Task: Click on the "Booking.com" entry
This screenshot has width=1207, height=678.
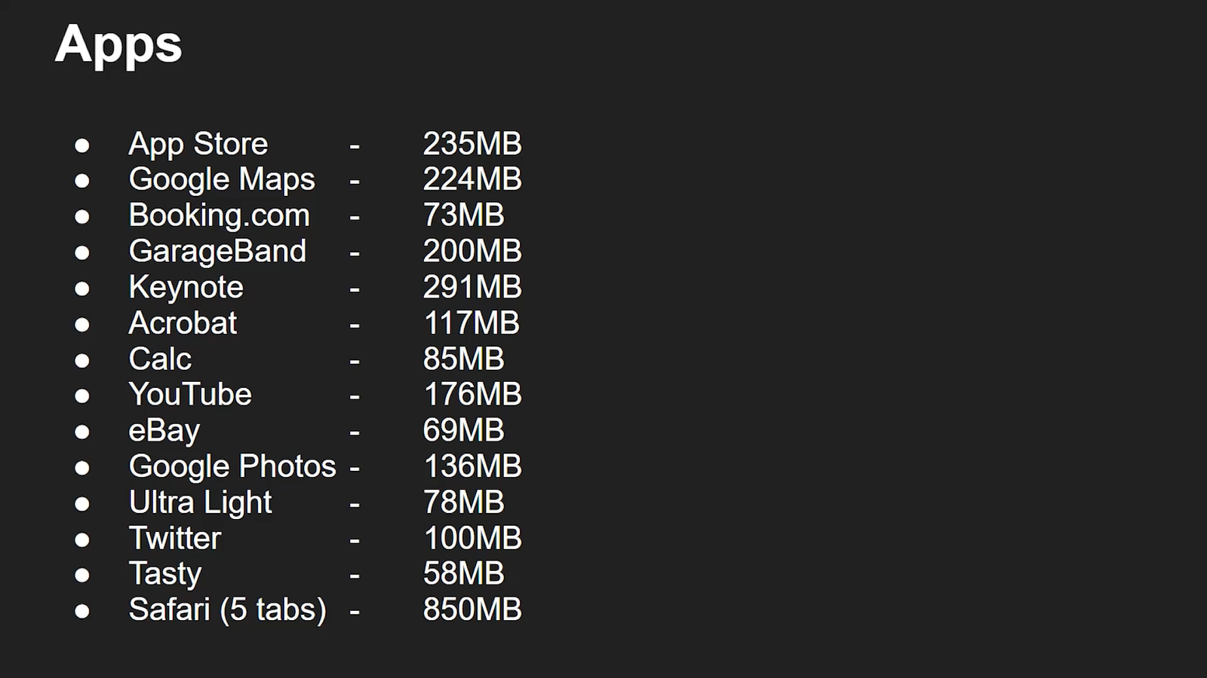Action: coord(219,215)
